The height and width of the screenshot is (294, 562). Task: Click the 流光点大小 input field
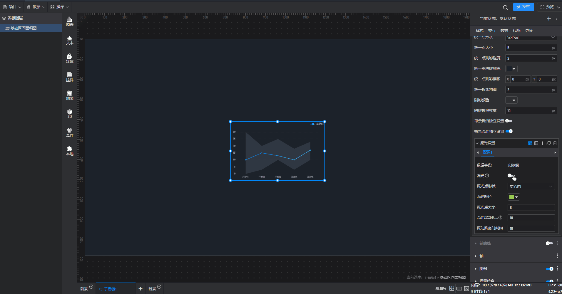click(x=531, y=208)
